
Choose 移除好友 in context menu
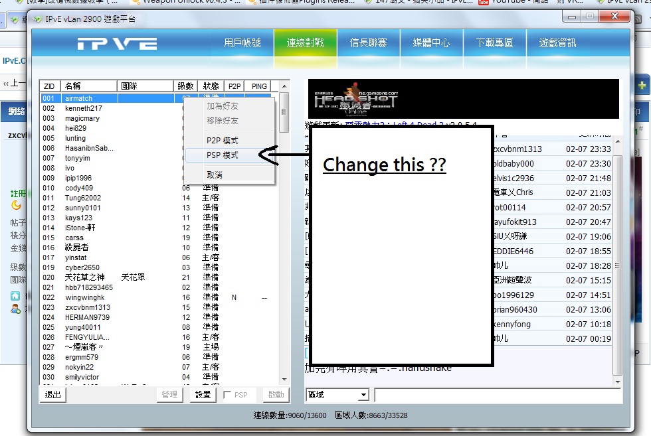click(229, 121)
